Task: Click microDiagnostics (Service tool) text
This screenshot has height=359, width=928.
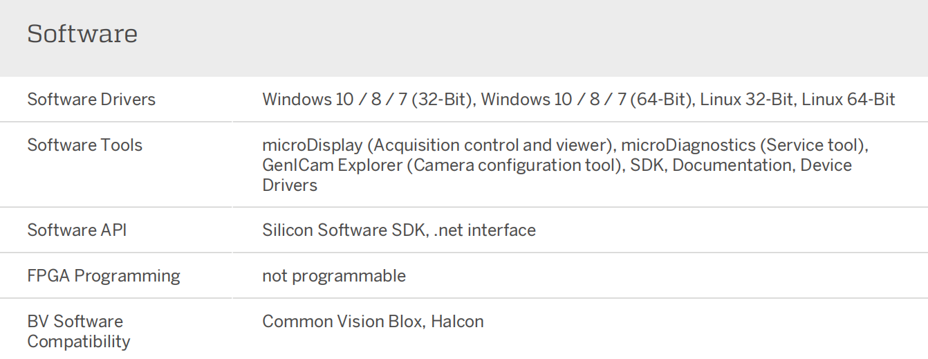Action: [x=744, y=145]
